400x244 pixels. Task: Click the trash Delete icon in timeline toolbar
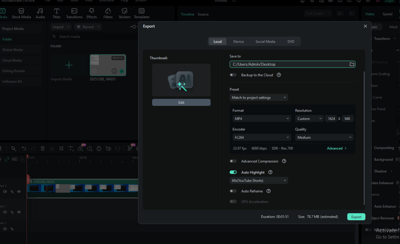point(43,148)
